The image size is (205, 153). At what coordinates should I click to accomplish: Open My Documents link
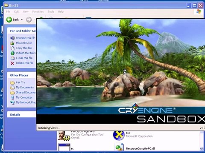coord(25,87)
